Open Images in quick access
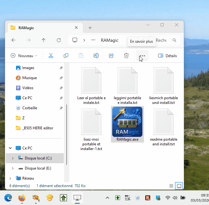Image resolution: width=209 pixels, height=205 pixels. (x=28, y=68)
